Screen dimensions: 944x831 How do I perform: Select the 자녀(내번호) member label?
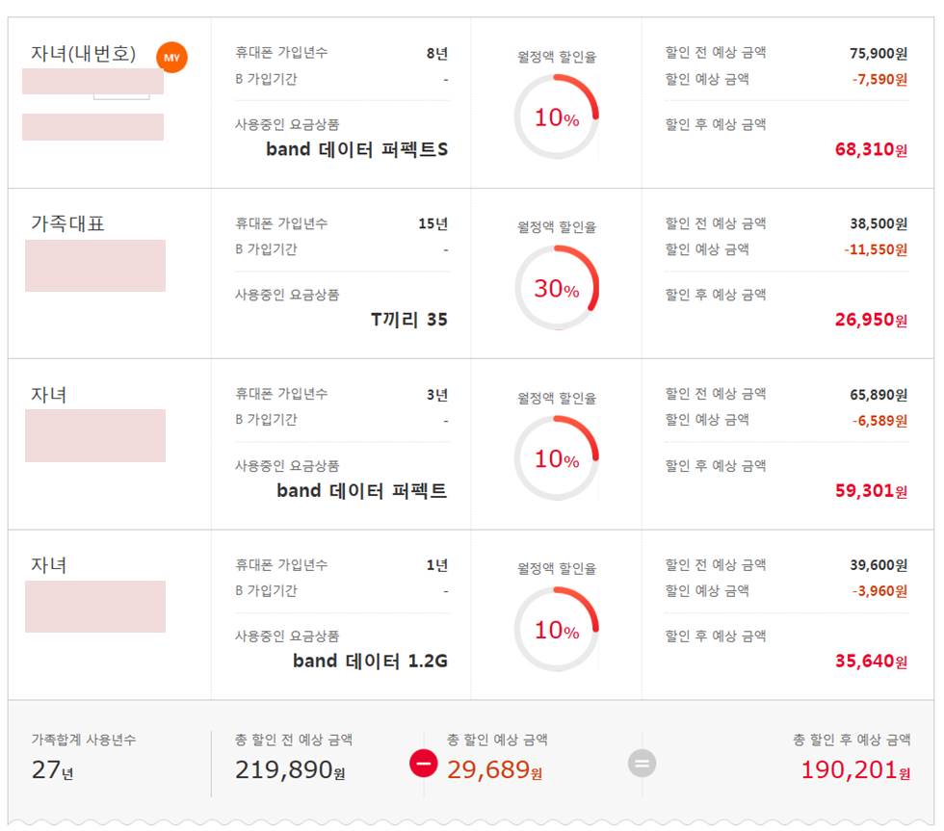[84, 54]
